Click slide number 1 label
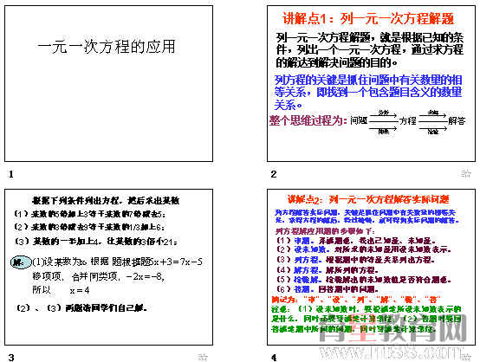Screen dimensions: 480x362 [x=11, y=174]
